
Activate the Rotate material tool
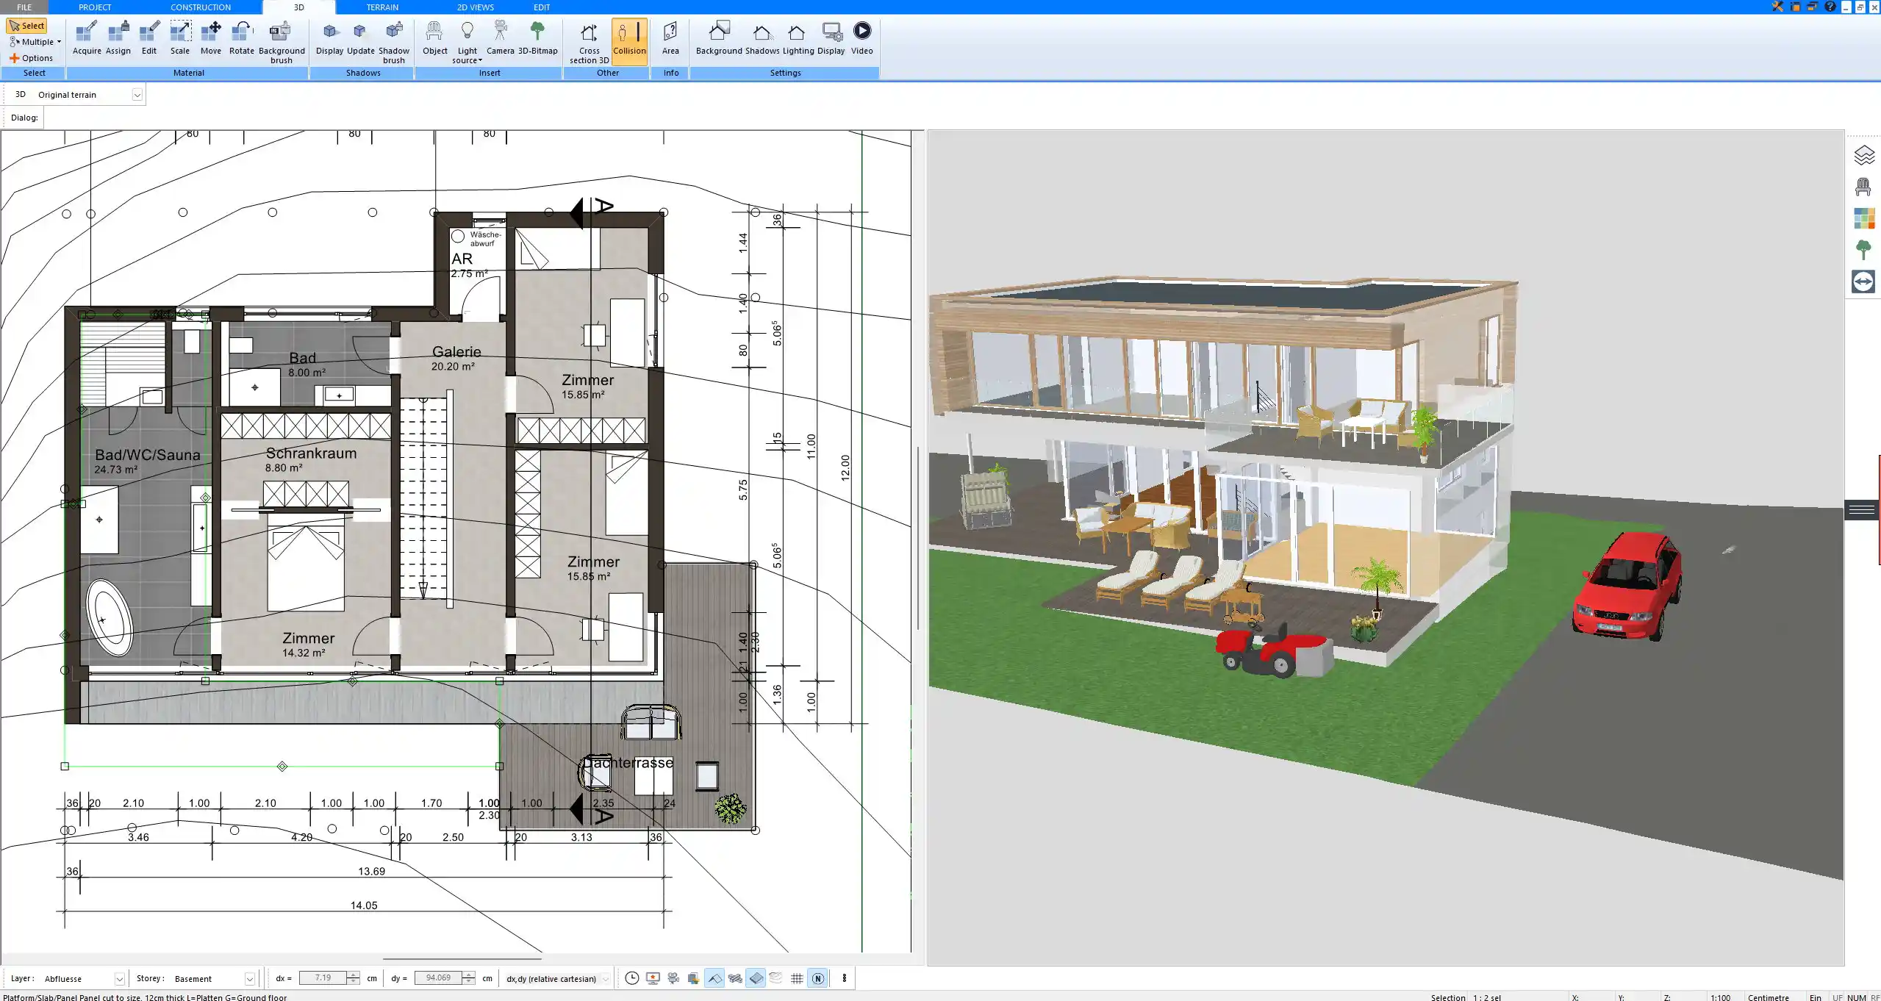pos(242,38)
